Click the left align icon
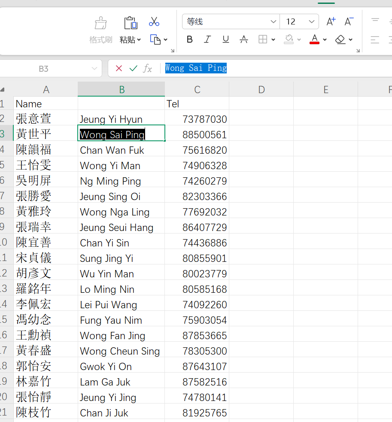The image size is (392, 422). pyautogui.click(x=375, y=40)
